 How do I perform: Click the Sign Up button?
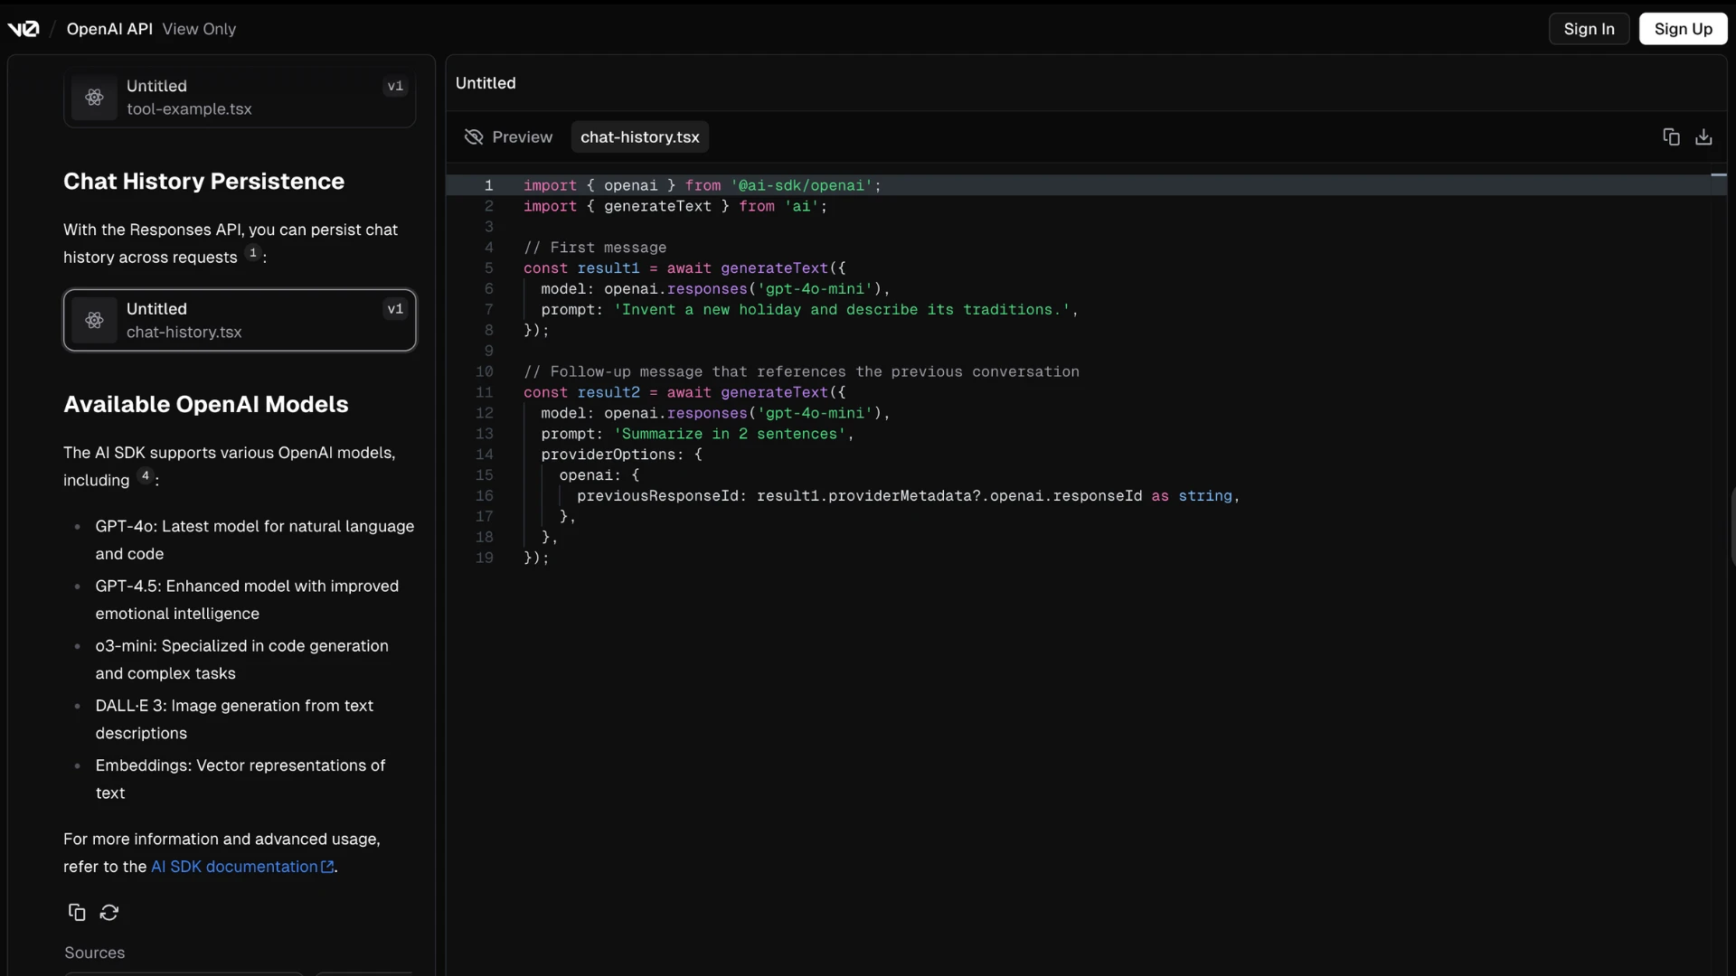tap(1683, 29)
